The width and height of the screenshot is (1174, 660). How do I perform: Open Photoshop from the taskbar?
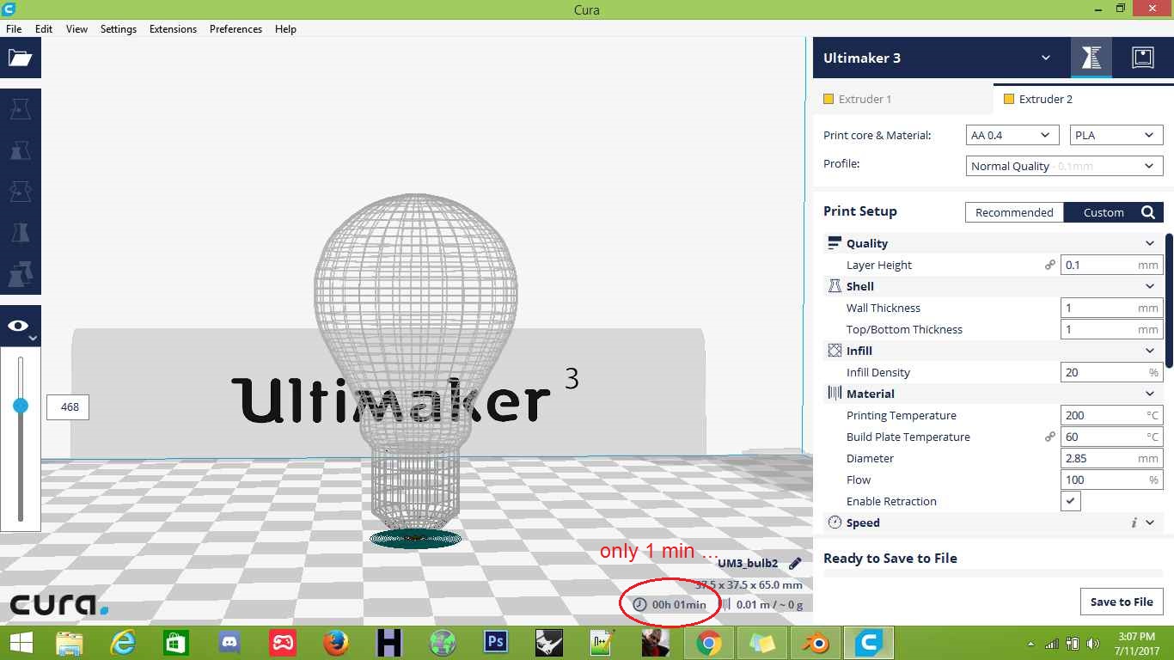pyautogui.click(x=495, y=643)
